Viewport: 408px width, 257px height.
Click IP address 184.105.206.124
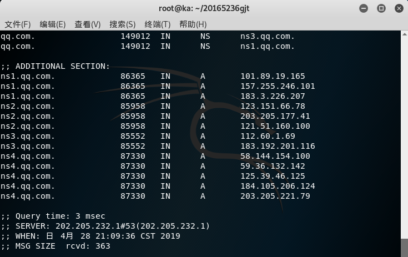click(278, 186)
